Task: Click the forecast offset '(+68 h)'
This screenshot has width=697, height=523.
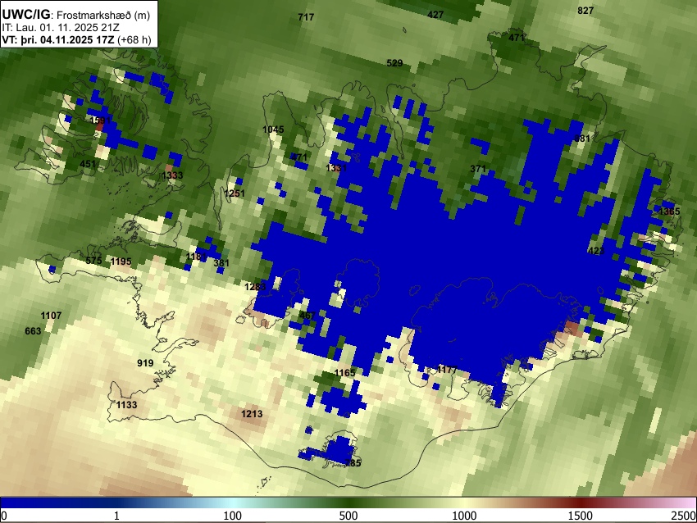Action: [134, 39]
